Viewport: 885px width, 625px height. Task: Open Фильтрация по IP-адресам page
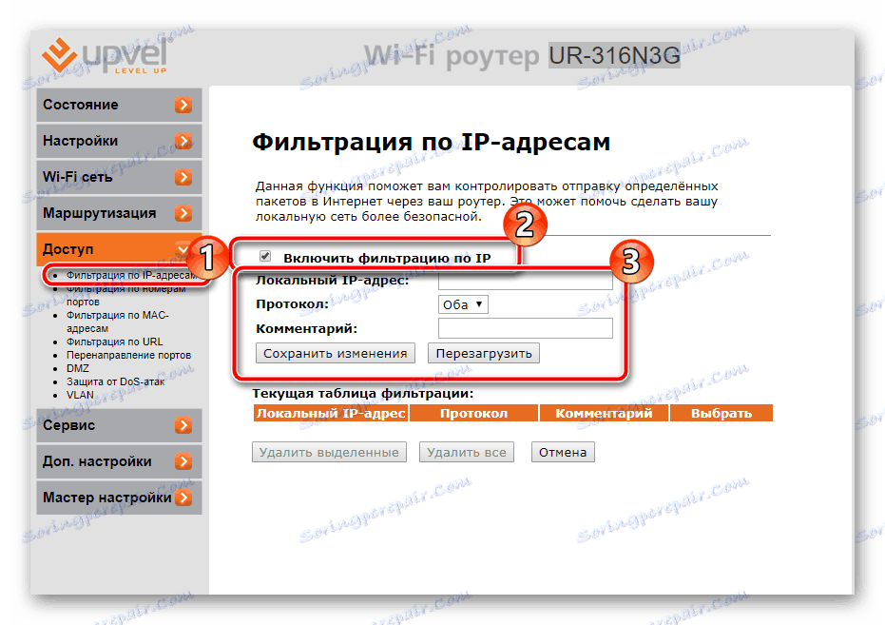coord(131,275)
